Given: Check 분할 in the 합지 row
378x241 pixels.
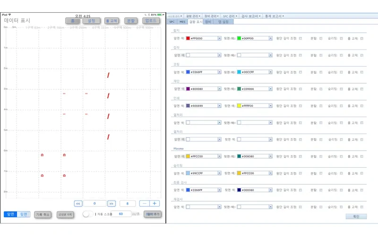Looking at the screenshot, I should tap(321, 38).
